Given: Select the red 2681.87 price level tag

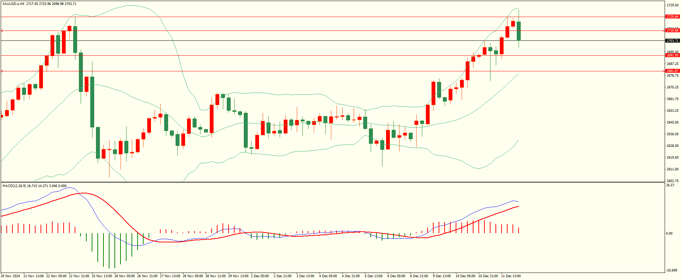Looking at the screenshot, I should point(672,71).
